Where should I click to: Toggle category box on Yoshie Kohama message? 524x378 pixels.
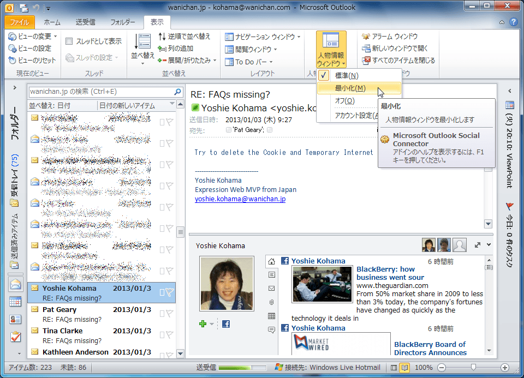162,292
